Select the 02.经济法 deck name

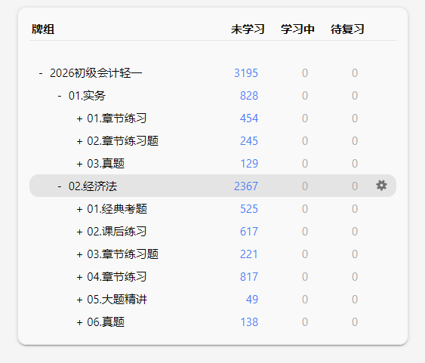click(x=93, y=186)
